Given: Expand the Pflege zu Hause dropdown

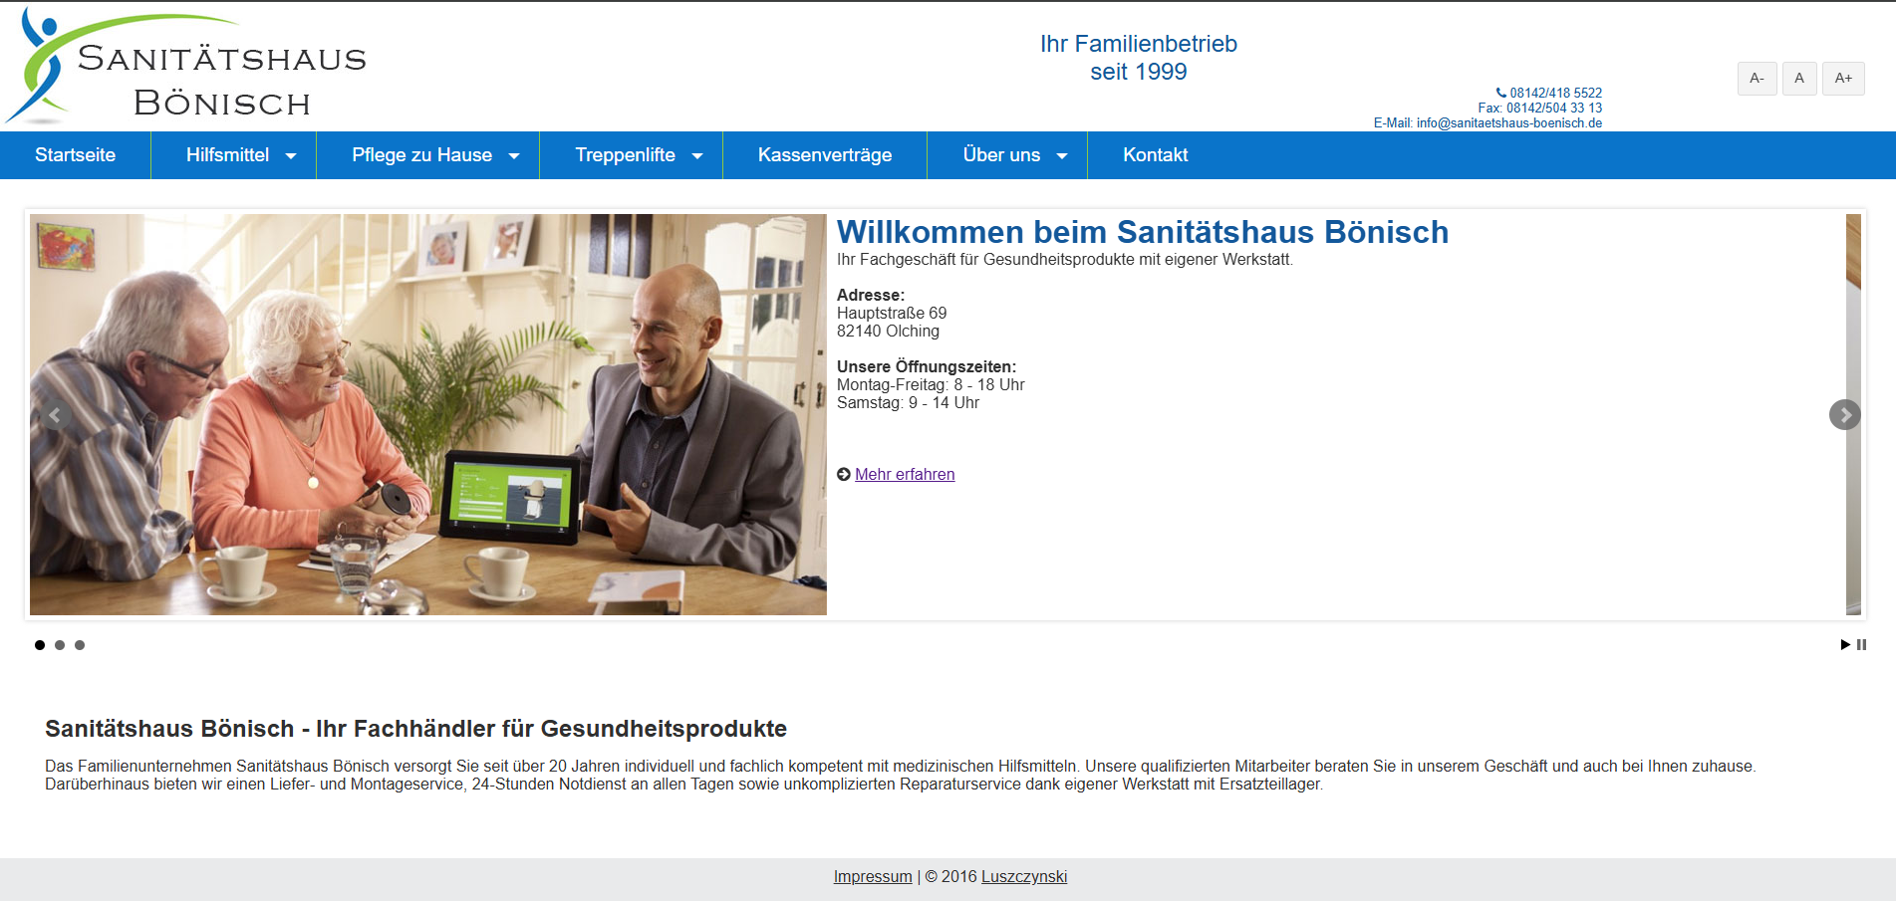Looking at the screenshot, I should (428, 155).
